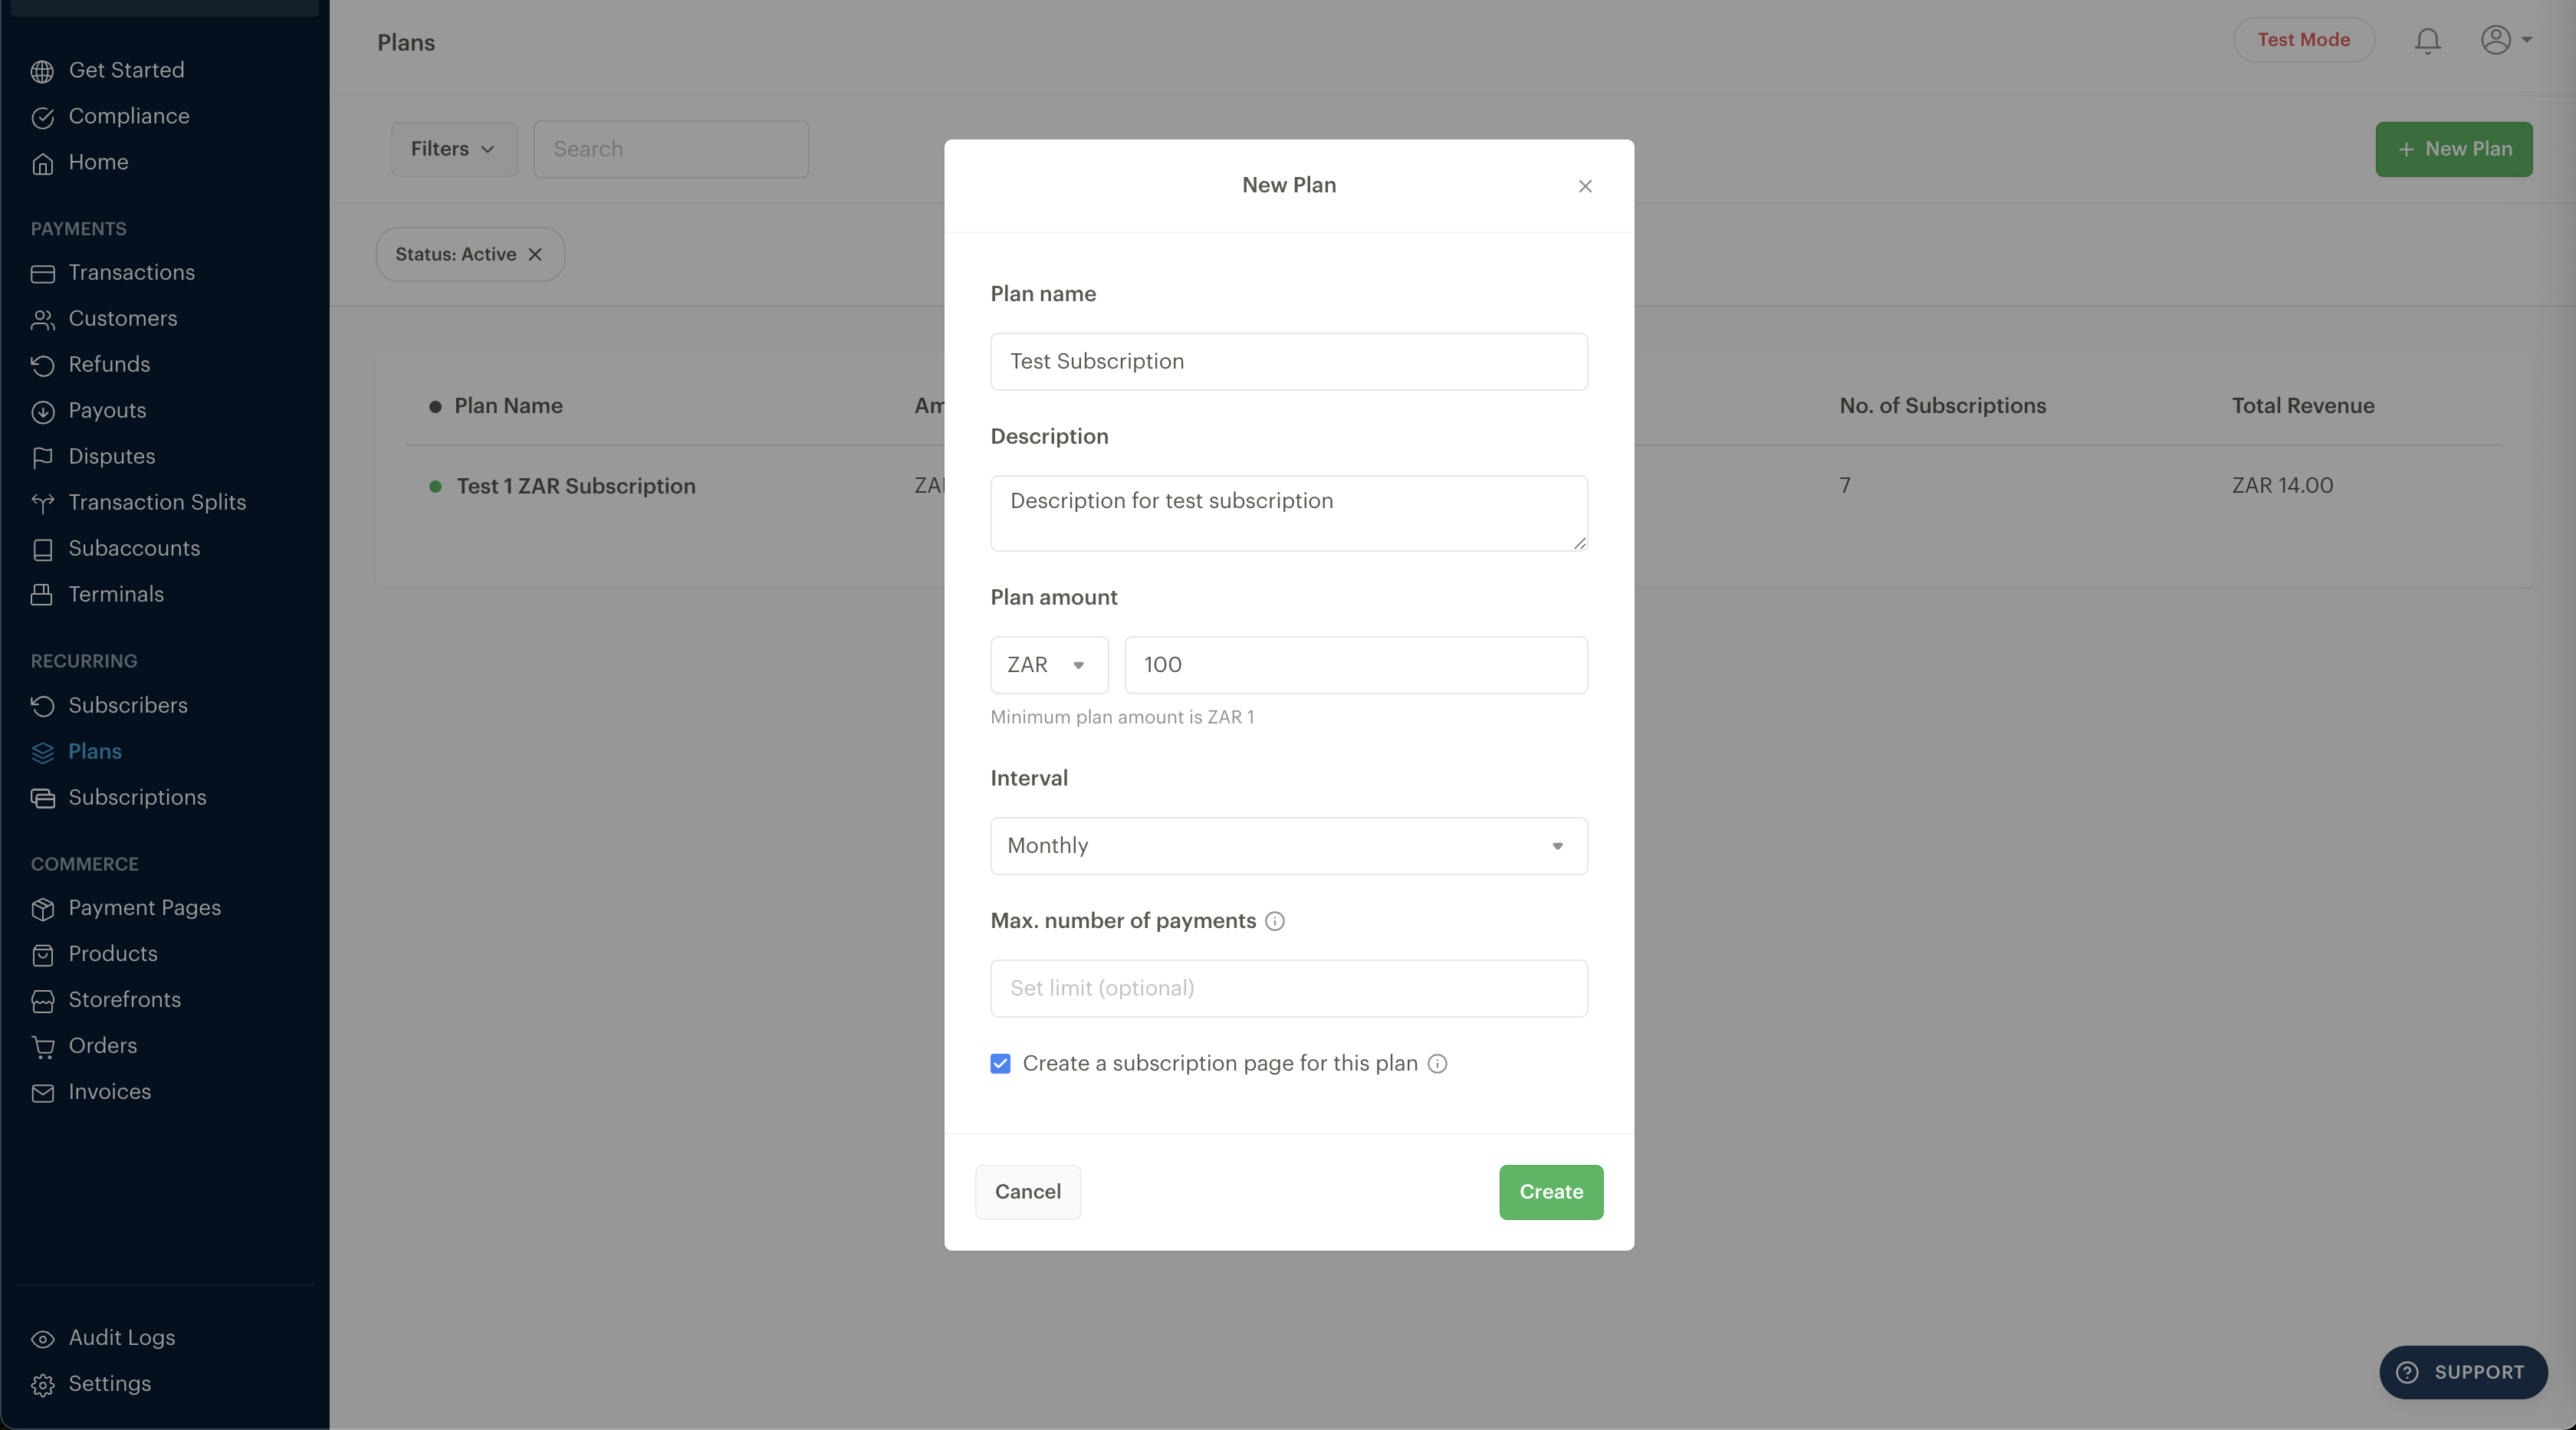Viewport: 2576px width, 1430px height.
Task: Navigate to Transactions in the sidebar
Action: coord(131,273)
